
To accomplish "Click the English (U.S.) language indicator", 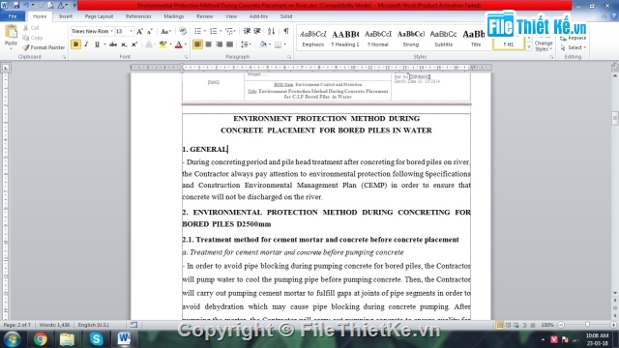I will point(93,325).
